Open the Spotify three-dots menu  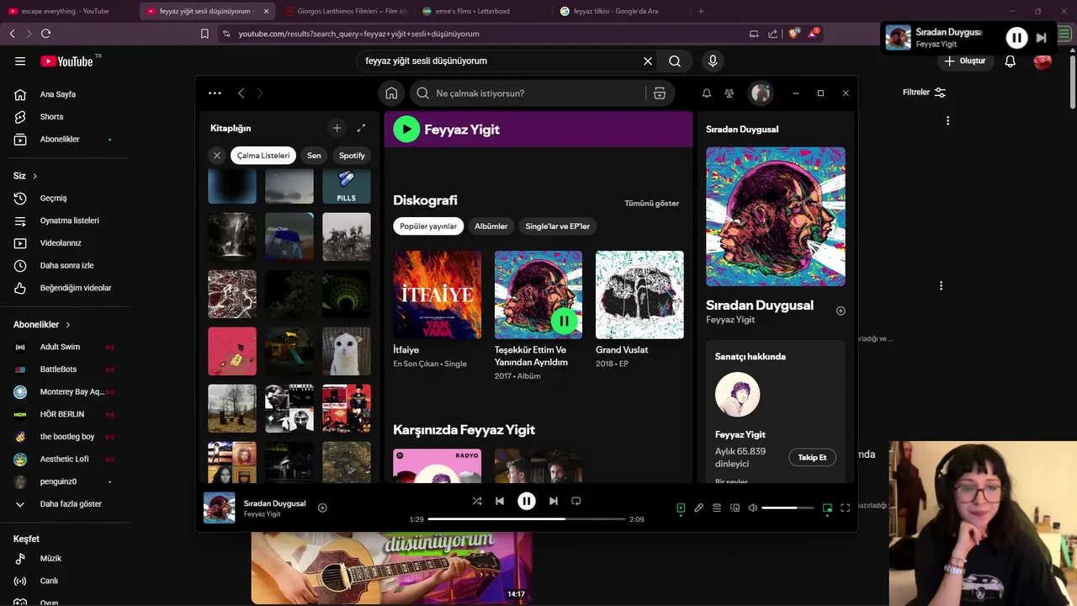pyautogui.click(x=215, y=93)
